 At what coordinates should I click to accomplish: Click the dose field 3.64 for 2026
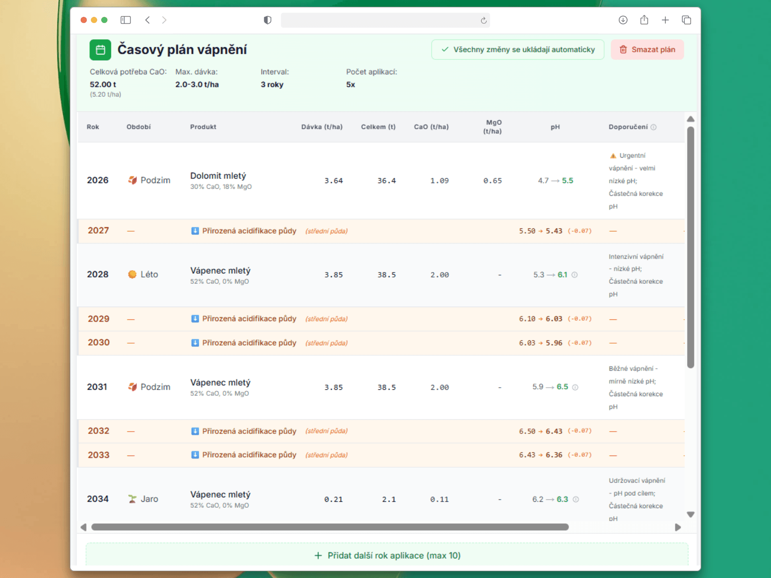point(333,181)
